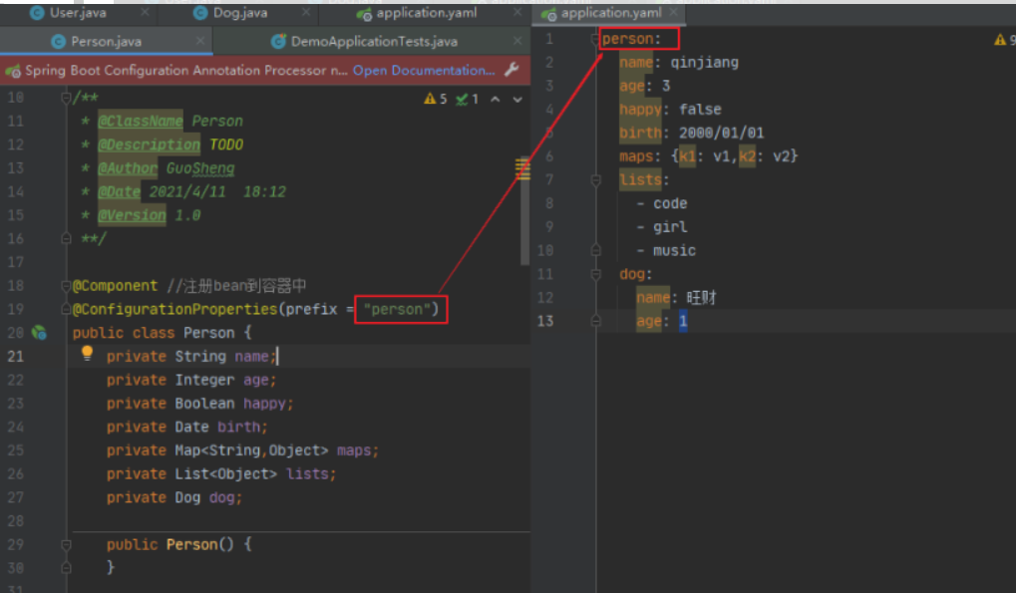The image size is (1016, 593).
Task: Click the "- code" list entry
Action: point(662,204)
